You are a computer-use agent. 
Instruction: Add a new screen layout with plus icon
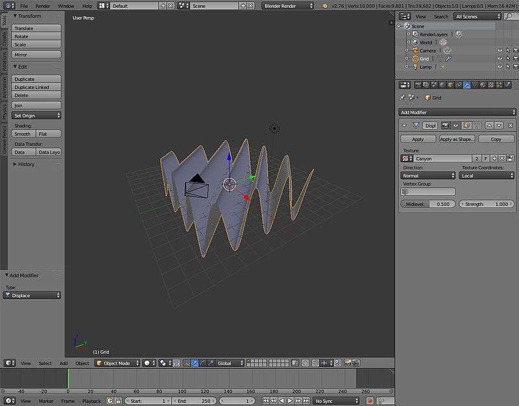(x=163, y=5)
